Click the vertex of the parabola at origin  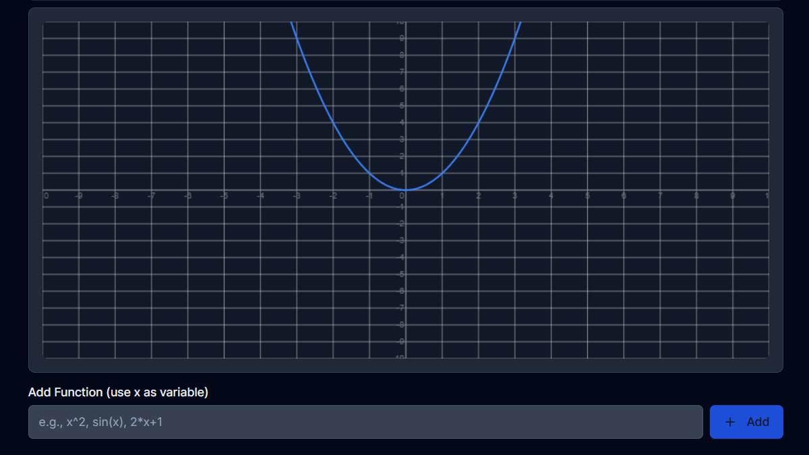(x=404, y=190)
